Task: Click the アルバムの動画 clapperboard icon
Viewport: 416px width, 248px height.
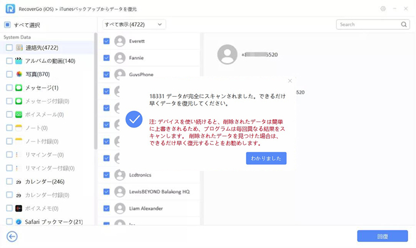Action: [19, 61]
